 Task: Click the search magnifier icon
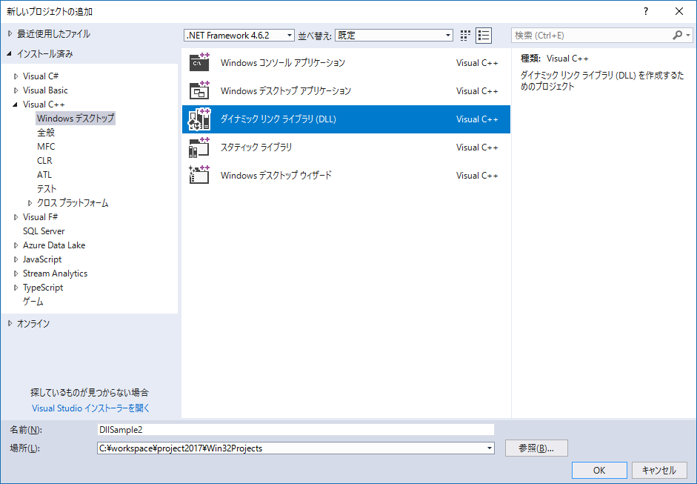point(678,35)
